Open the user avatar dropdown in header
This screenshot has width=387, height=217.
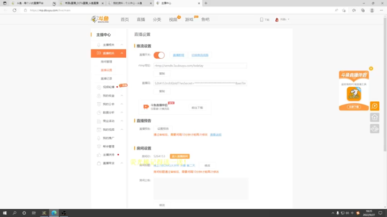click(282, 19)
